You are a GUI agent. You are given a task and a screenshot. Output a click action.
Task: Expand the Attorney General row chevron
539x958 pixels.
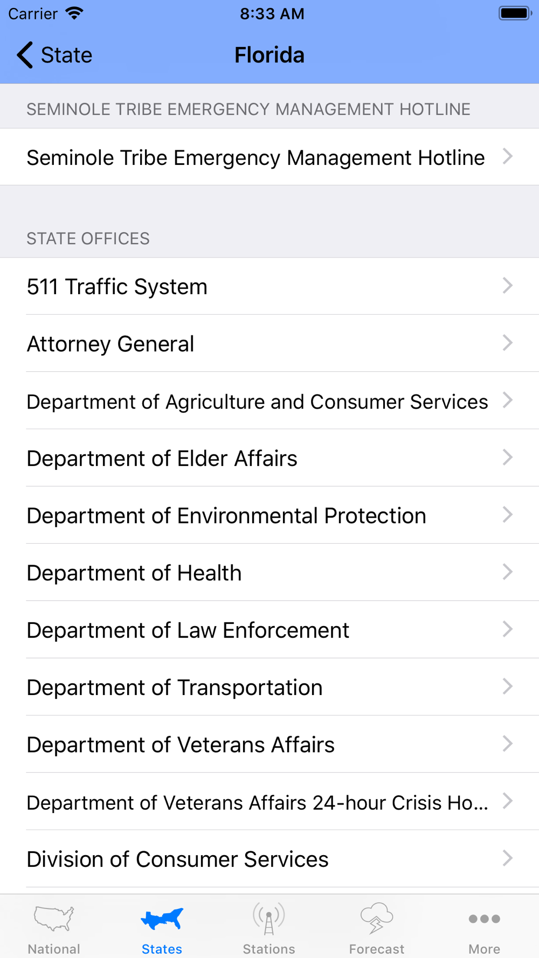[507, 343]
